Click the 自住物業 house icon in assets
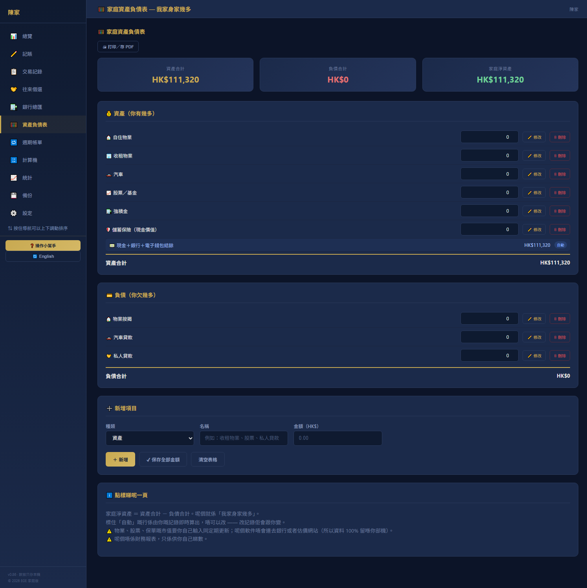 (x=108, y=138)
